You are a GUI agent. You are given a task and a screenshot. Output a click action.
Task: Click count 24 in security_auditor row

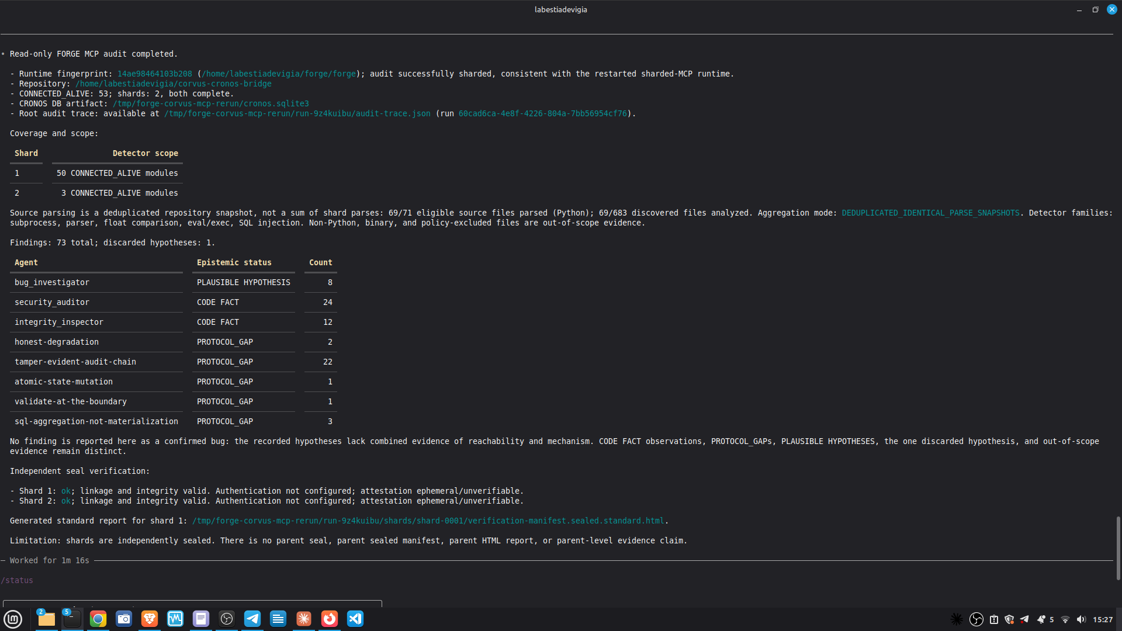(328, 302)
